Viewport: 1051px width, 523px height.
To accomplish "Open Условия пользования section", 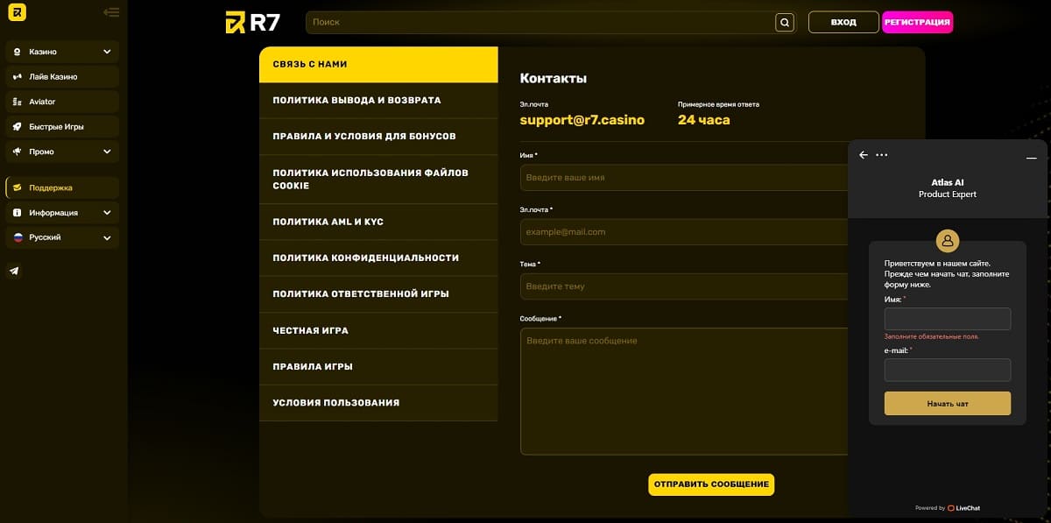I will click(x=378, y=403).
